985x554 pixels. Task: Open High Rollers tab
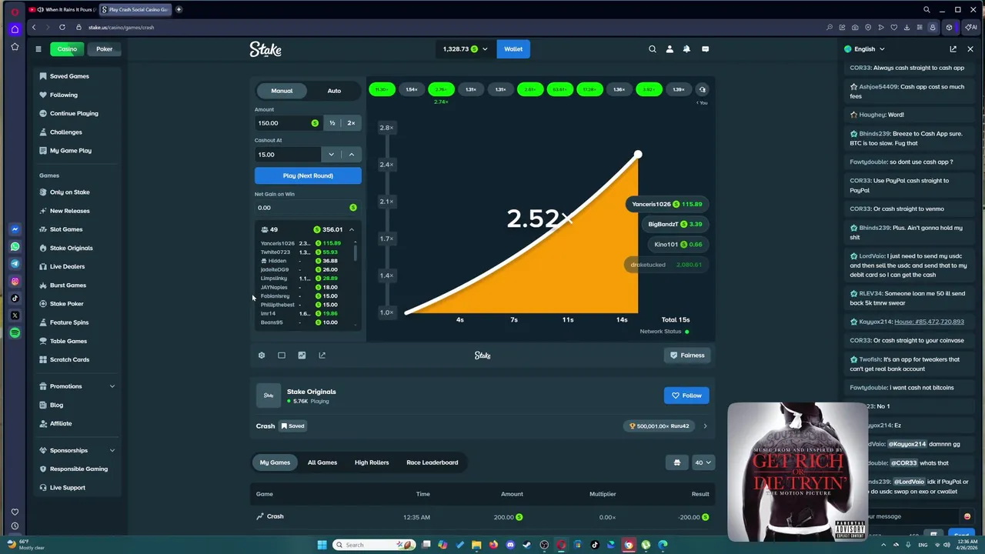click(372, 462)
